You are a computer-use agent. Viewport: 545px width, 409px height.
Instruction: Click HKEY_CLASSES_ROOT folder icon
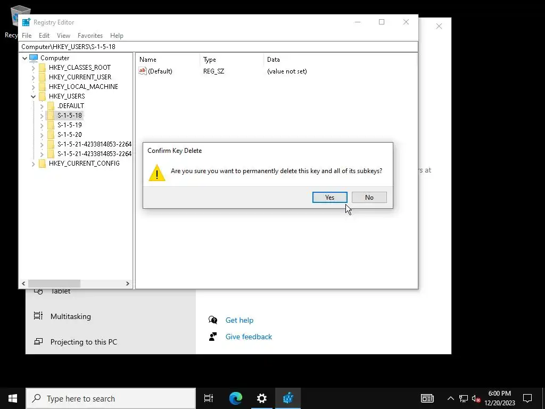point(43,68)
